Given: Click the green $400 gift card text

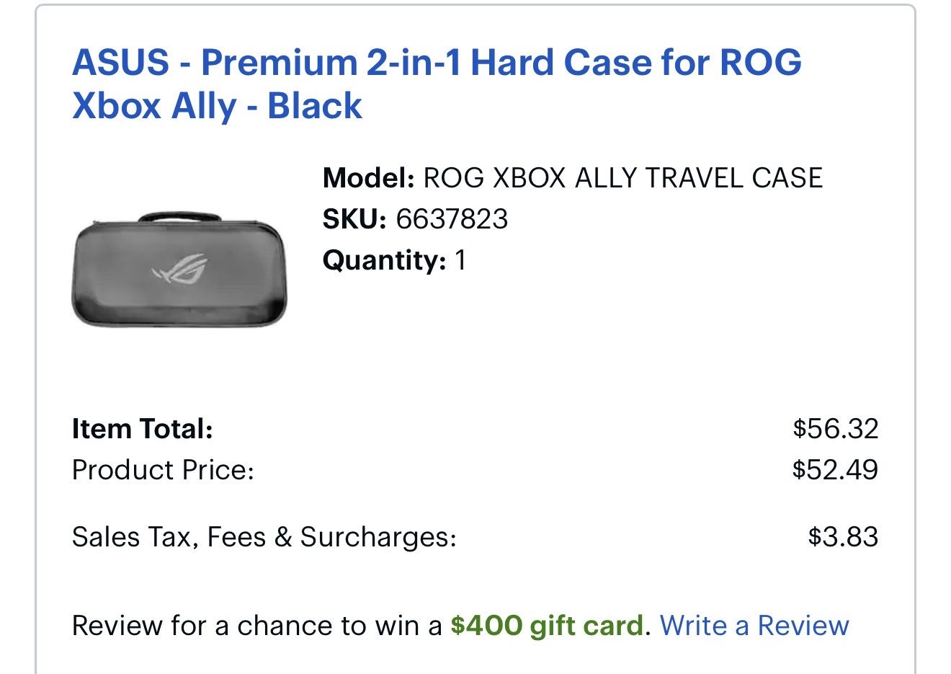Looking at the screenshot, I should point(546,626).
